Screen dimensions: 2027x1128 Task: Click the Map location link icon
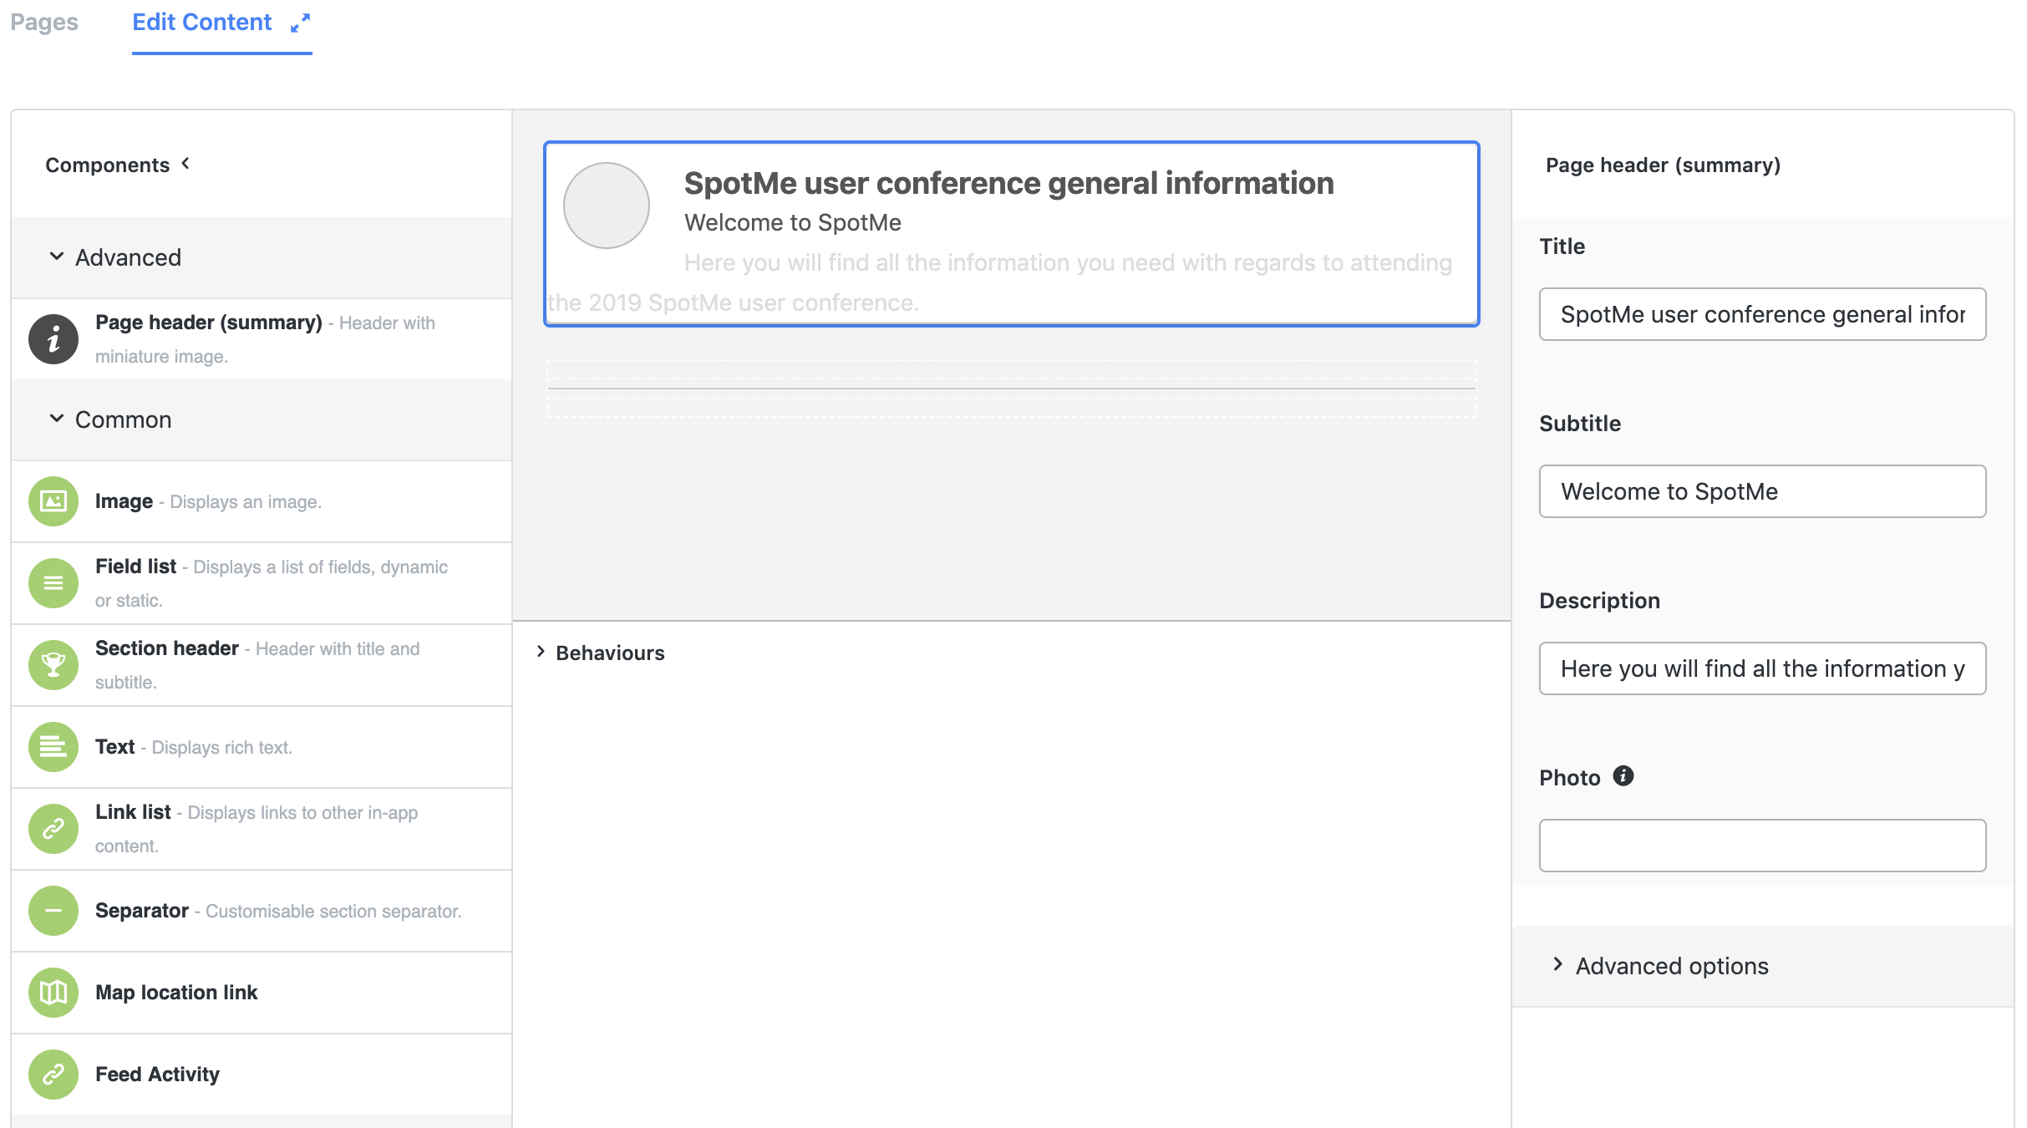click(53, 993)
